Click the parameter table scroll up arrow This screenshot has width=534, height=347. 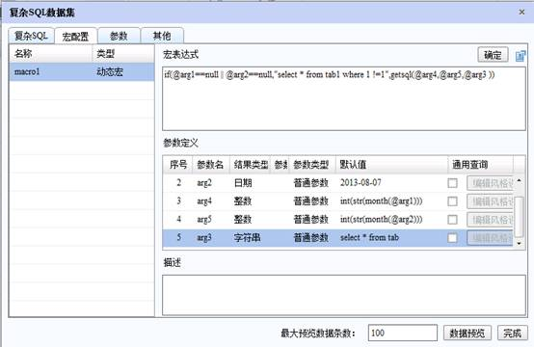click(519, 180)
